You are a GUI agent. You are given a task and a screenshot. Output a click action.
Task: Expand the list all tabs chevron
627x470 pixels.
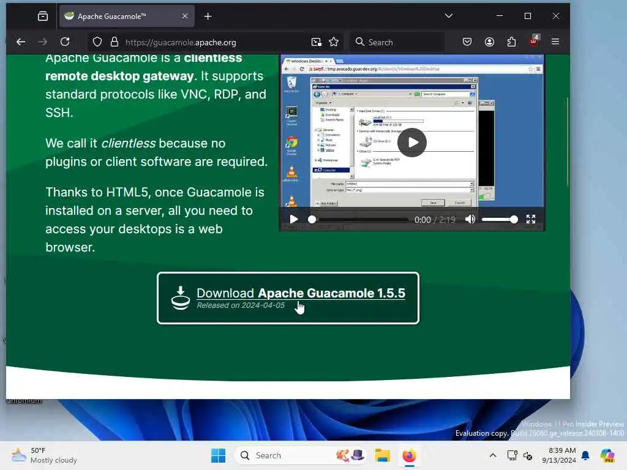449,16
